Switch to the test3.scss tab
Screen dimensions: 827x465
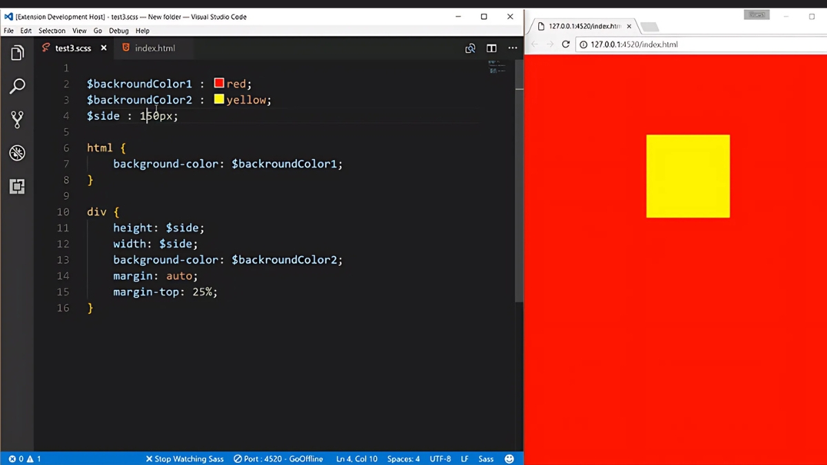(73, 48)
